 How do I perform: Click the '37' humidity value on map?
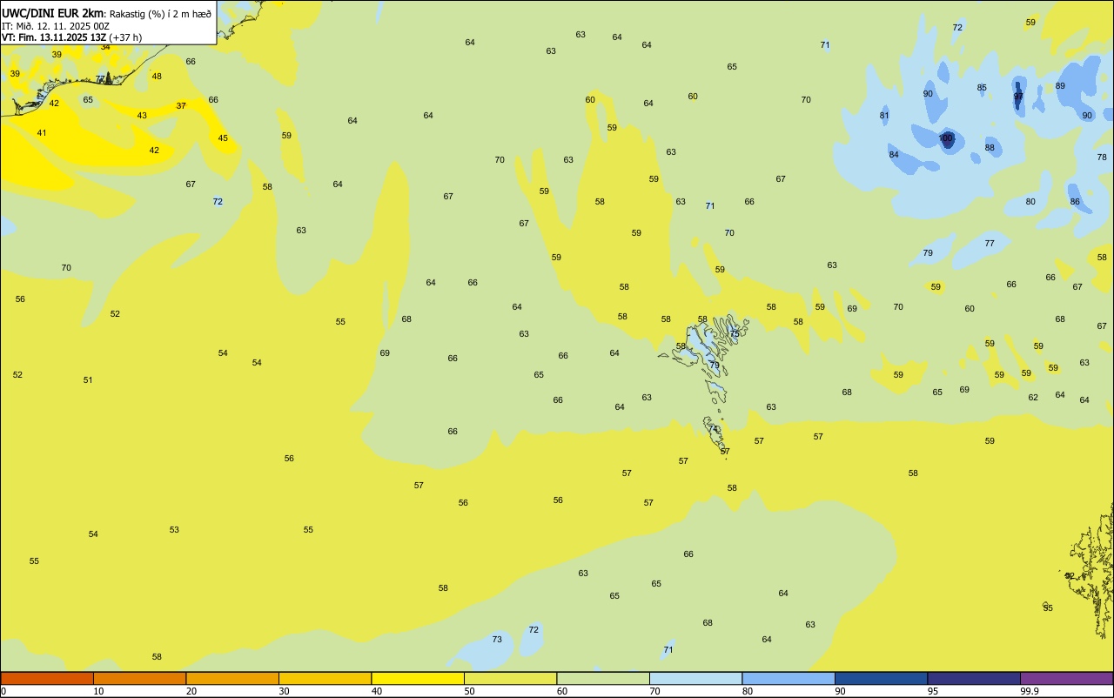pyautogui.click(x=181, y=106)
